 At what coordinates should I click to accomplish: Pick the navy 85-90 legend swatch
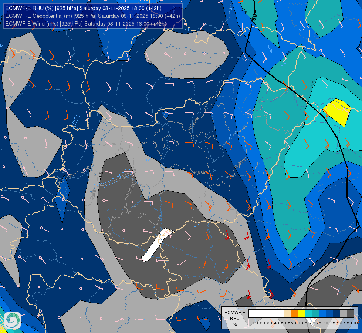point(336,314)
